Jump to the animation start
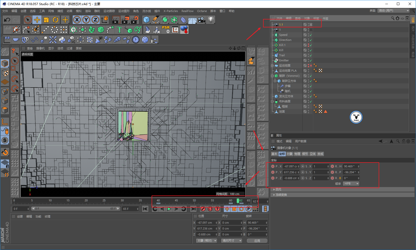The image size is (416, 250). 145,209
